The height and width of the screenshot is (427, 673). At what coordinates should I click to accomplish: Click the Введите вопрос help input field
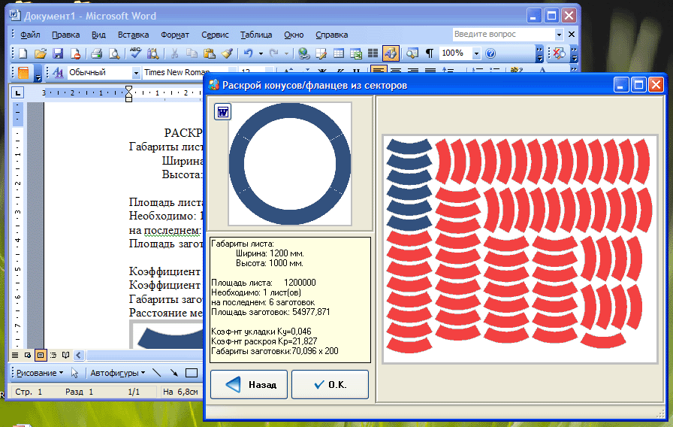(x=503, y=35)
